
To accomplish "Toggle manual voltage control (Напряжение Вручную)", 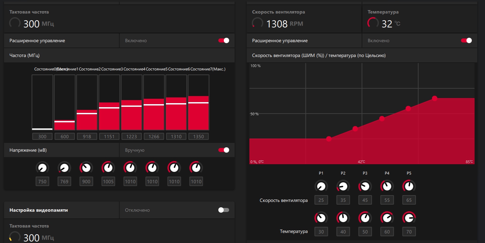I will click(x=224, y=150).
